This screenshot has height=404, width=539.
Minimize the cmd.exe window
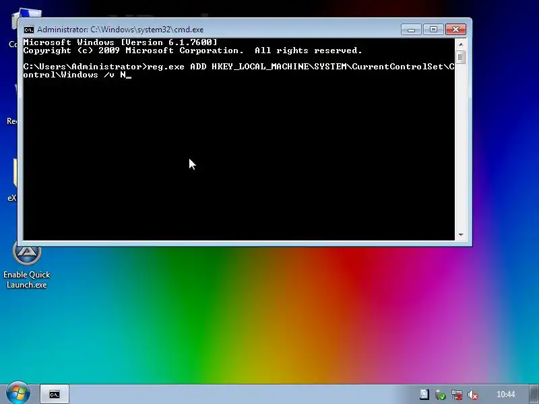click(411, 30)
